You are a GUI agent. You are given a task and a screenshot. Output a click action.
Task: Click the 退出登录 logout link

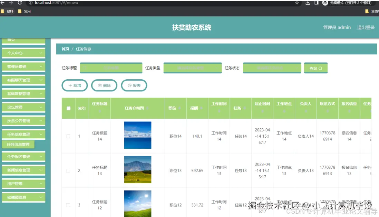[365, 28]
